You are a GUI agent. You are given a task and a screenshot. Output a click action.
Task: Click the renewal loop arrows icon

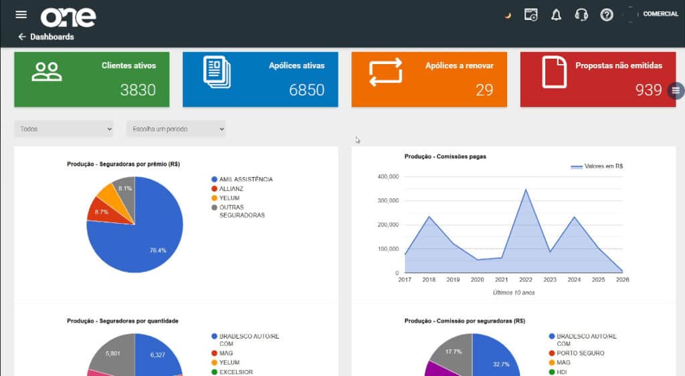[385, 72]
